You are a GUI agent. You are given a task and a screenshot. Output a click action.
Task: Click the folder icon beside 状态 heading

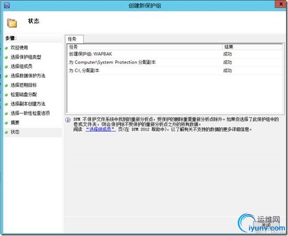click(x=12, y=23)
